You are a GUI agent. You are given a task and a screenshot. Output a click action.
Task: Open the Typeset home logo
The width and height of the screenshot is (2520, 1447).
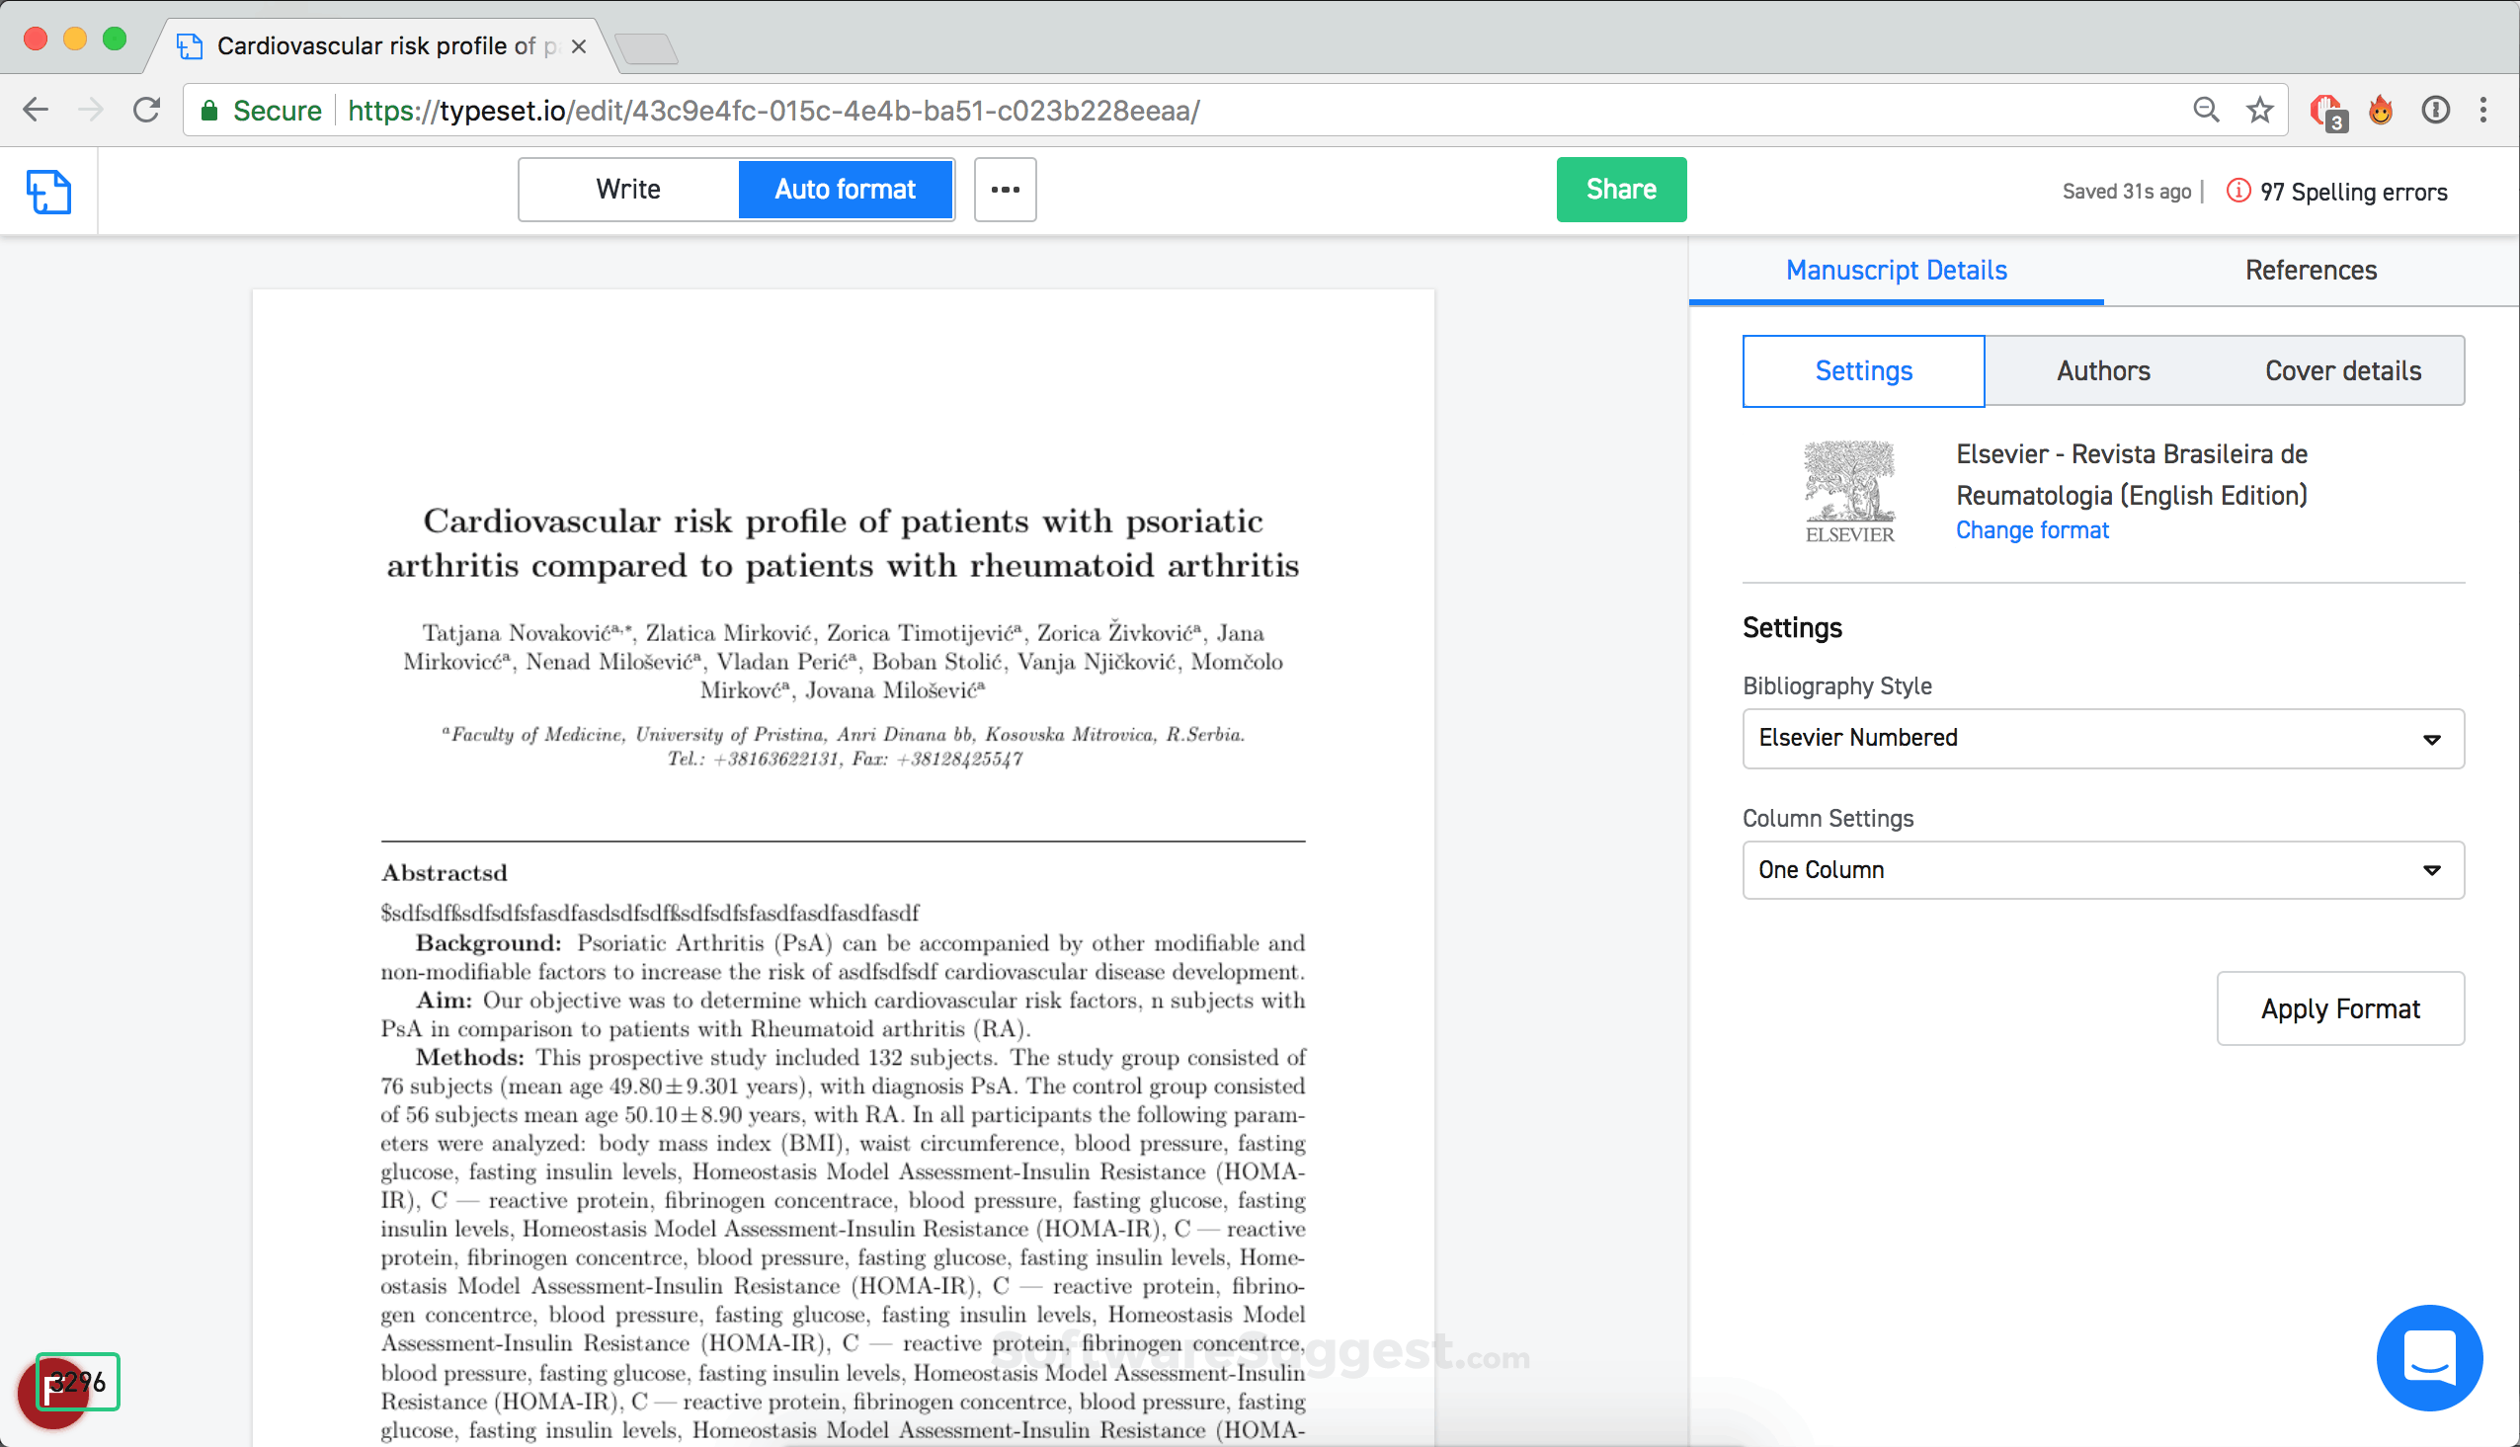point(48,190)
